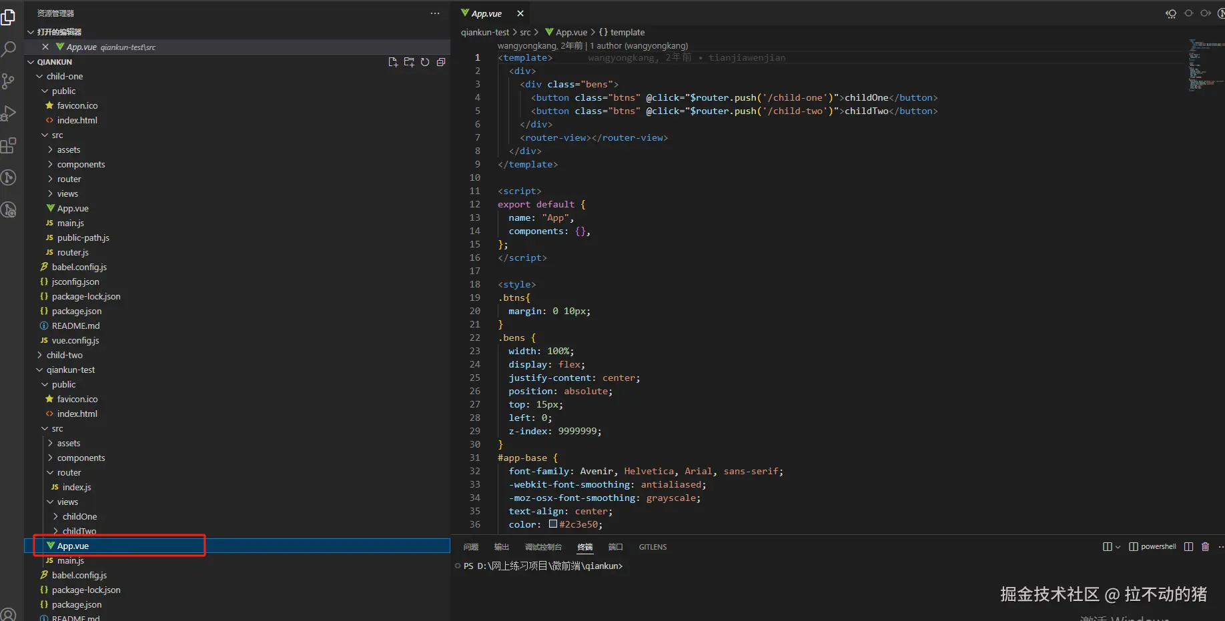Expand the child-two folder
This screenshot has width=1225, height=621.
pos(65,355)
